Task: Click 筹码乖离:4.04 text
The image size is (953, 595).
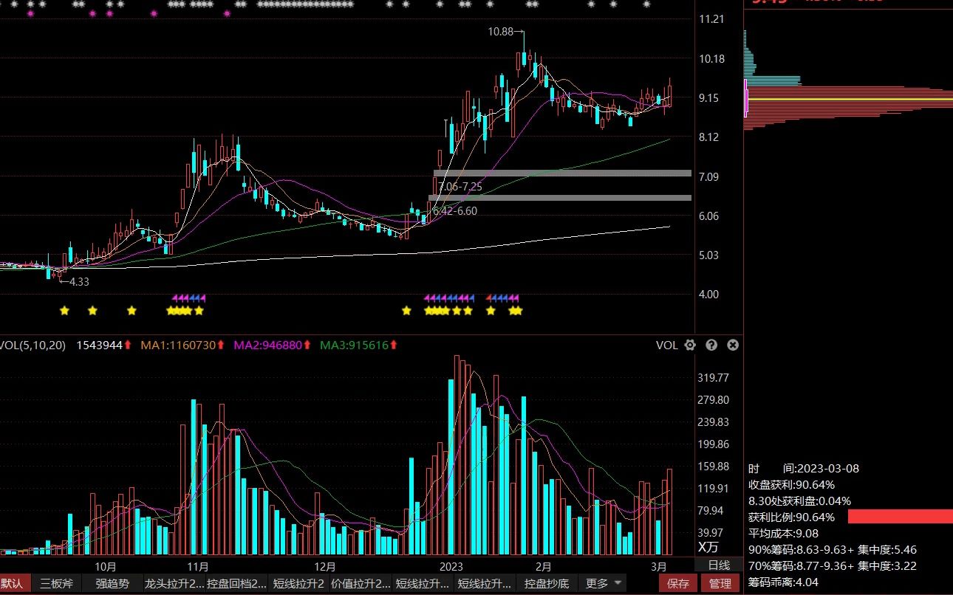Action: (x=783, y=582)
